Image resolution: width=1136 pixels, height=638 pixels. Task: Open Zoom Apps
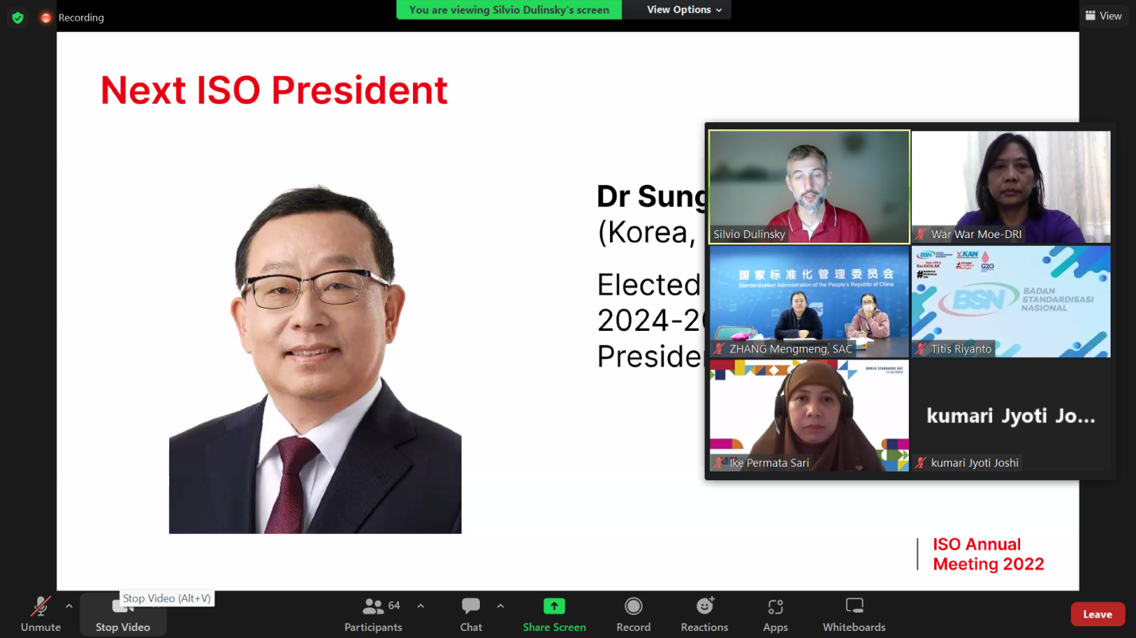(775, 614)
